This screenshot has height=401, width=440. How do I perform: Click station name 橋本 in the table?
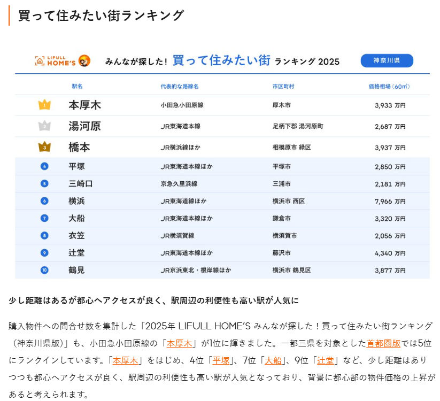(79, 147)
